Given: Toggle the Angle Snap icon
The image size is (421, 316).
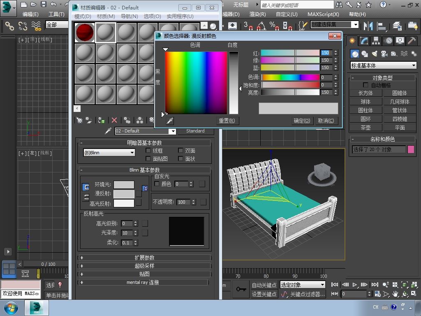Looking at the screenshot, I should pyautogui.click(x=261, y=26).
